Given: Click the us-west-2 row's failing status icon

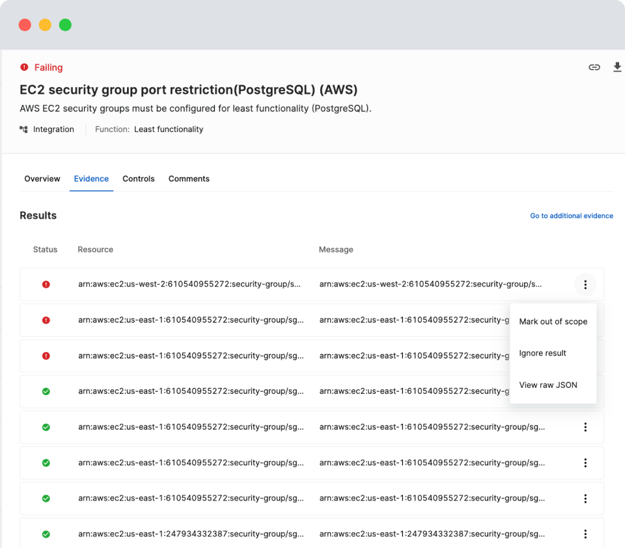Looking at the screenshot, I should (x=46, y=284).
